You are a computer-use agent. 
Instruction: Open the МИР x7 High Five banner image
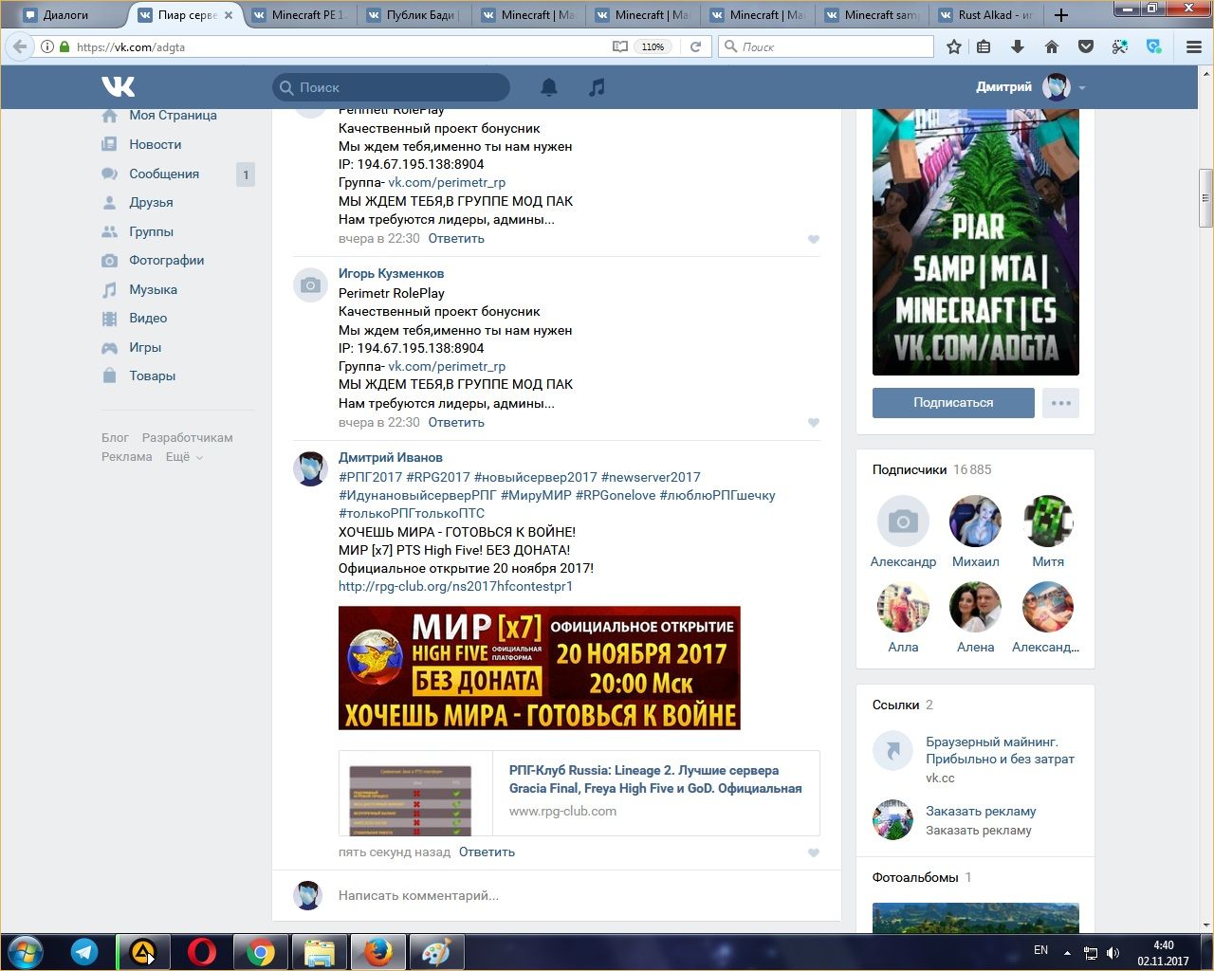[540, 669]
